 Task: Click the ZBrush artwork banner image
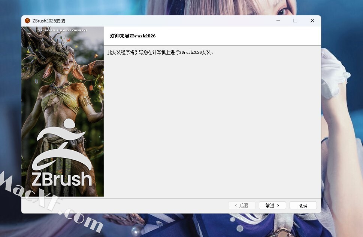[63, 111]
